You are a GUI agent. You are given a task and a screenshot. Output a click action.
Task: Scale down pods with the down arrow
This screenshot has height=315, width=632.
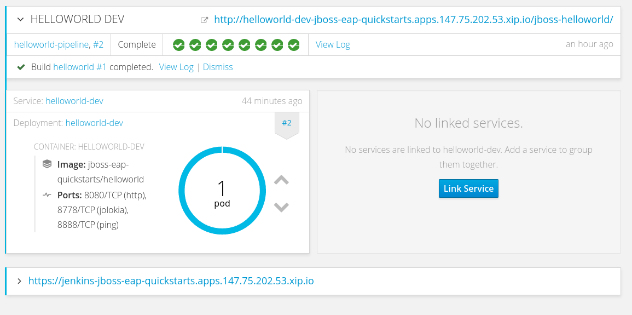[281, 207]
